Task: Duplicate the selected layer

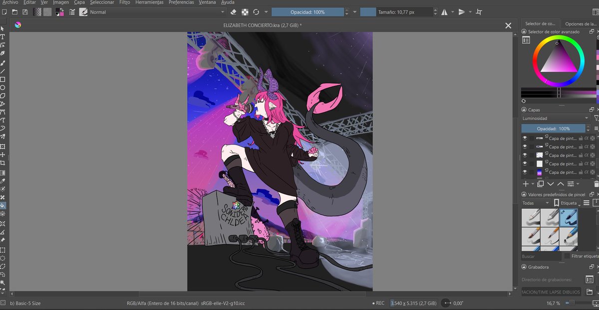Action: click(x=541, y=184)
